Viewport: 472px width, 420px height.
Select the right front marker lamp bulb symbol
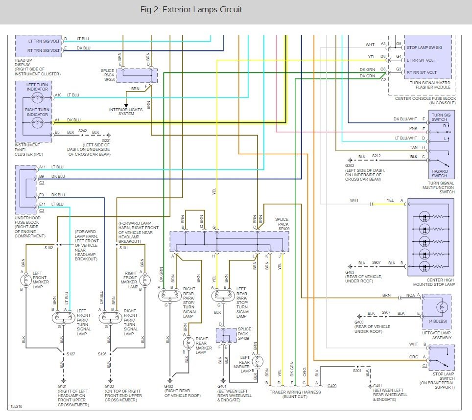[145, 280]
